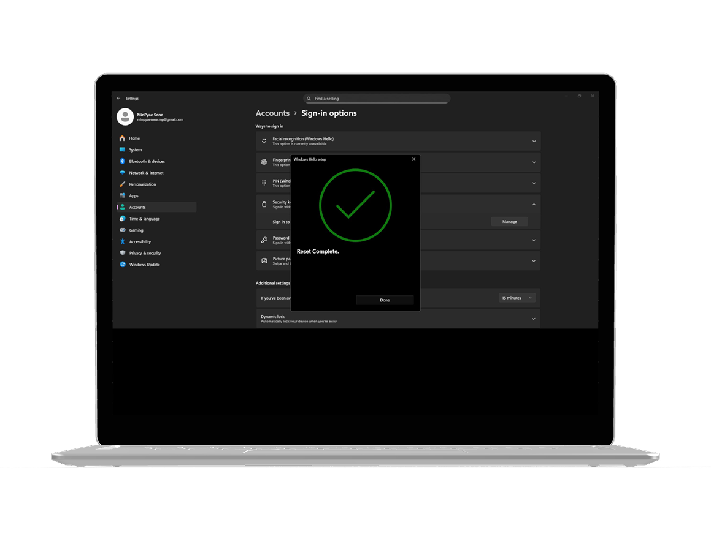The image size is (711, 533).
Task: Click the Find a setting search box
Action: tap(376, 98)
